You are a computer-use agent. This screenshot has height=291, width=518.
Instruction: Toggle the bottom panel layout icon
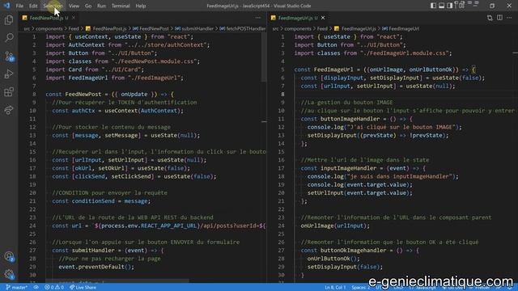click(x=441, y=6)
